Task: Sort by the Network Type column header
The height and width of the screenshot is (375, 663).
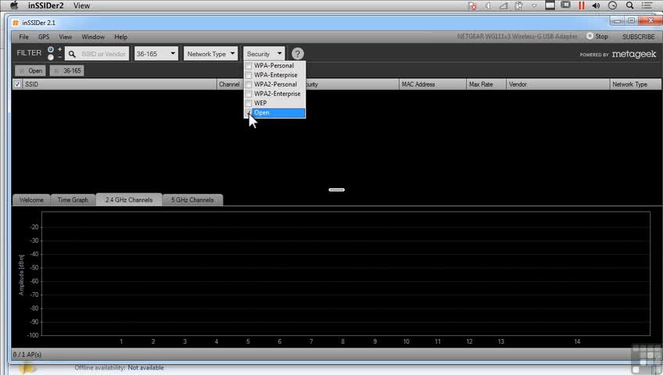Action: 635,84
